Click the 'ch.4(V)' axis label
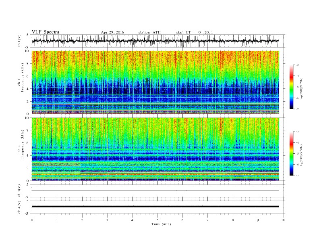319x247 pixels. (19, 207)
